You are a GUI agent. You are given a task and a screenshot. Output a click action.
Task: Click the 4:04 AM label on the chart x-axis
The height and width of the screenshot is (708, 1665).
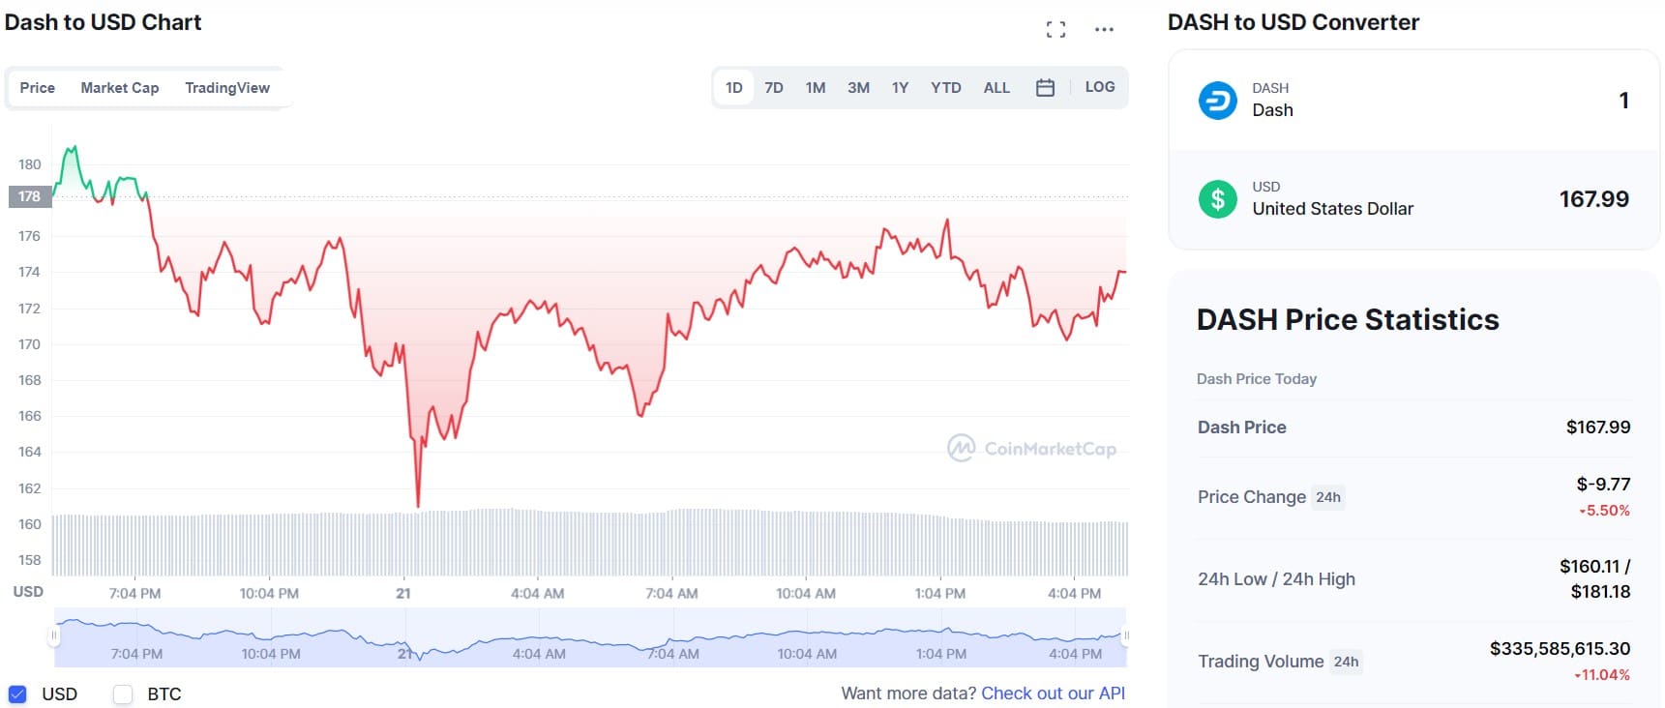click(x=537, y=594)
